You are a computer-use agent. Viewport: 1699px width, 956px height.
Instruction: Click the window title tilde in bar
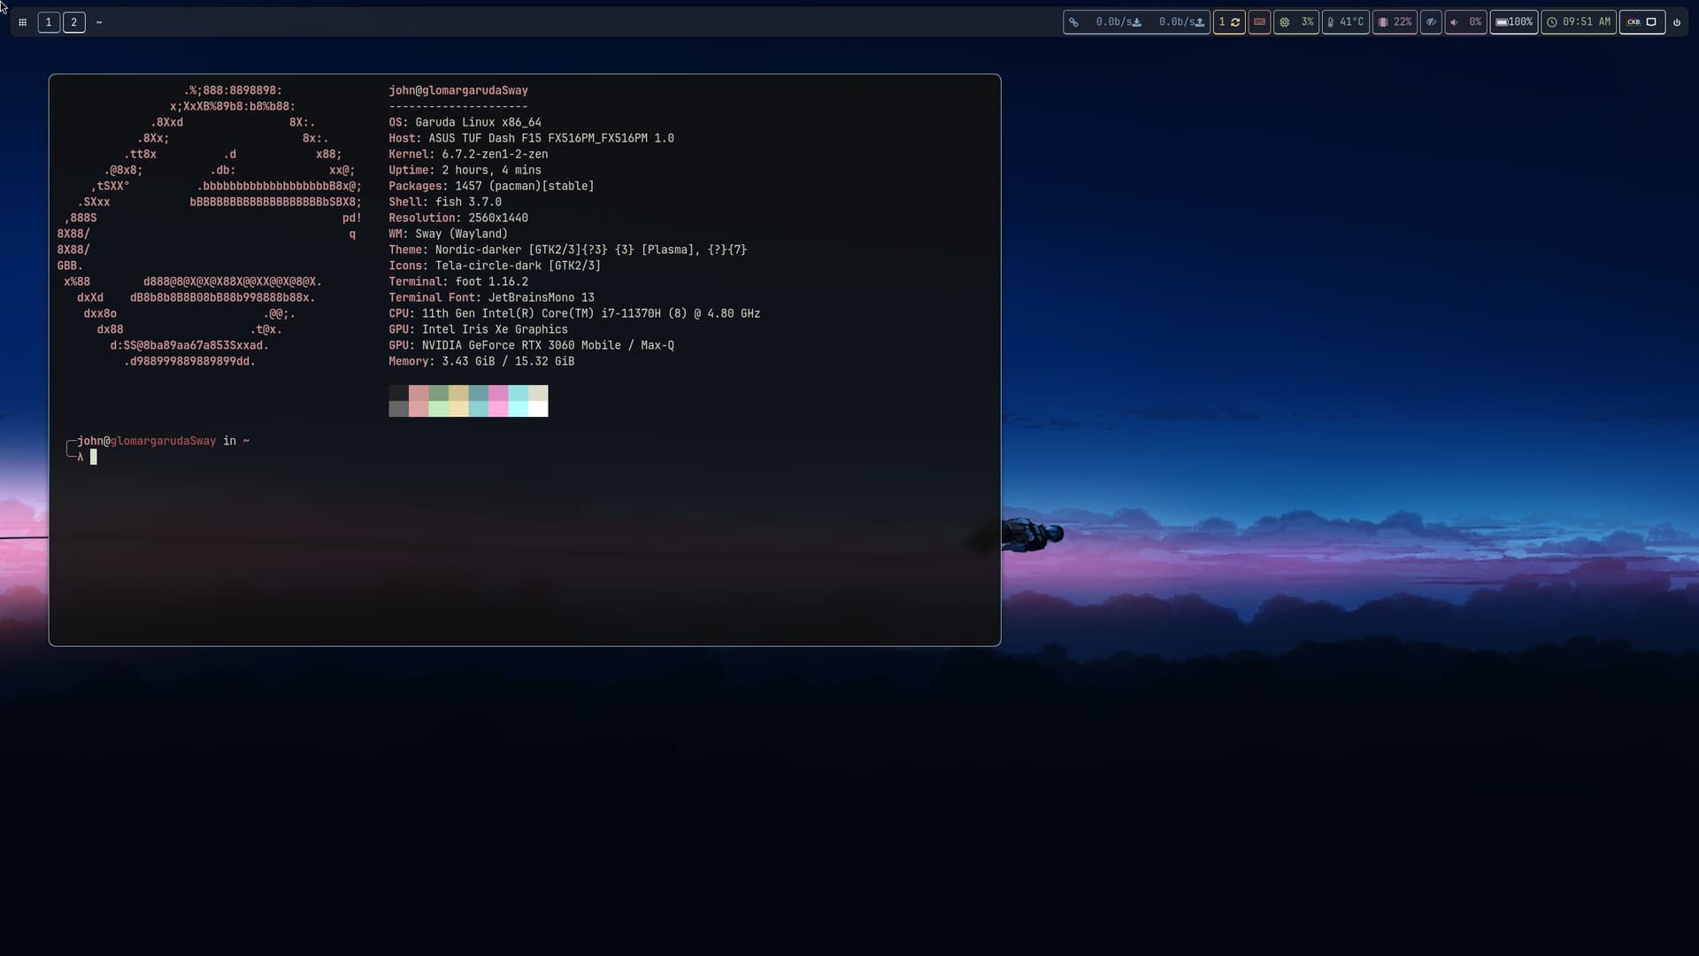point(99,22)
